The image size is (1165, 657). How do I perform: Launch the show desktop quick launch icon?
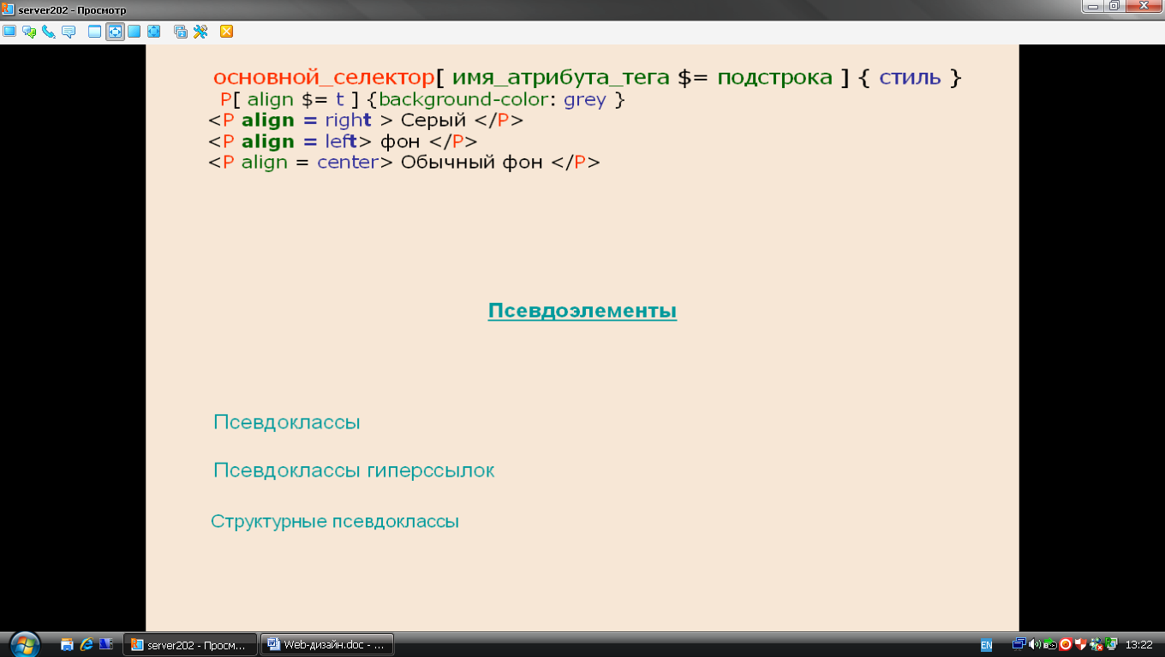coord(67,645)
